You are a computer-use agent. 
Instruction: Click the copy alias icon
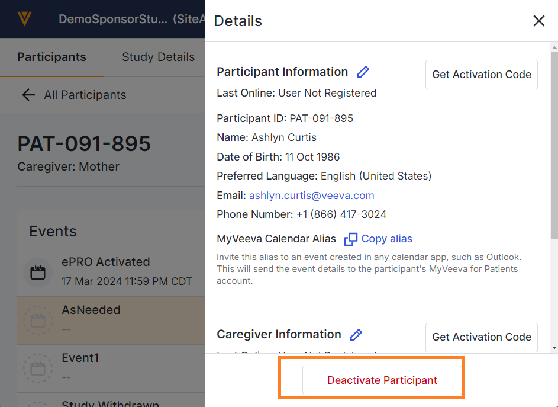pos(351,239)
